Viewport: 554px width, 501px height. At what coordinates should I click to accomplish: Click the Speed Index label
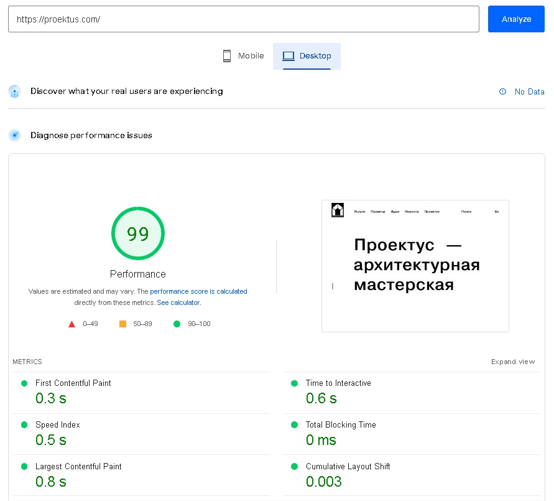58,424
